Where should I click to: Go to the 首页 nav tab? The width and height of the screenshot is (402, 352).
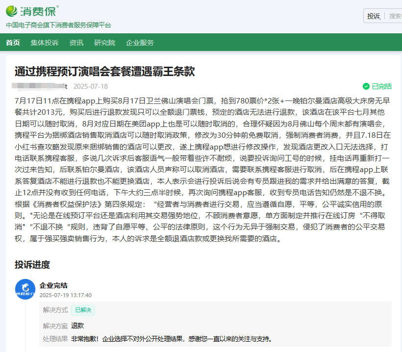13,43
